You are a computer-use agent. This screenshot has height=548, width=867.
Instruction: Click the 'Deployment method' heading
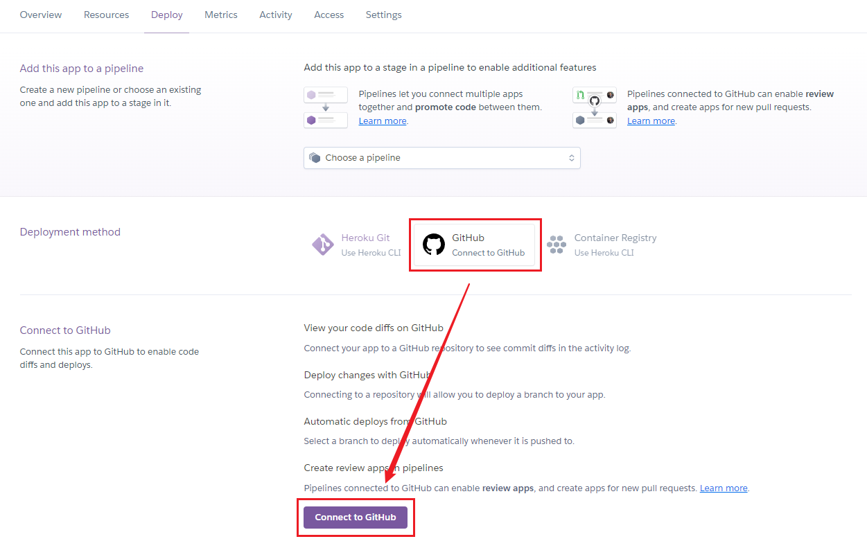[70, 232]
